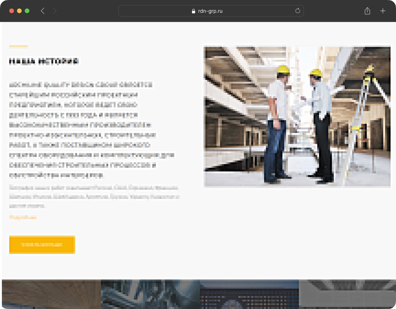Click the lock icon in address bar
This screenshot has width=396, height=309.
[193, 11]
